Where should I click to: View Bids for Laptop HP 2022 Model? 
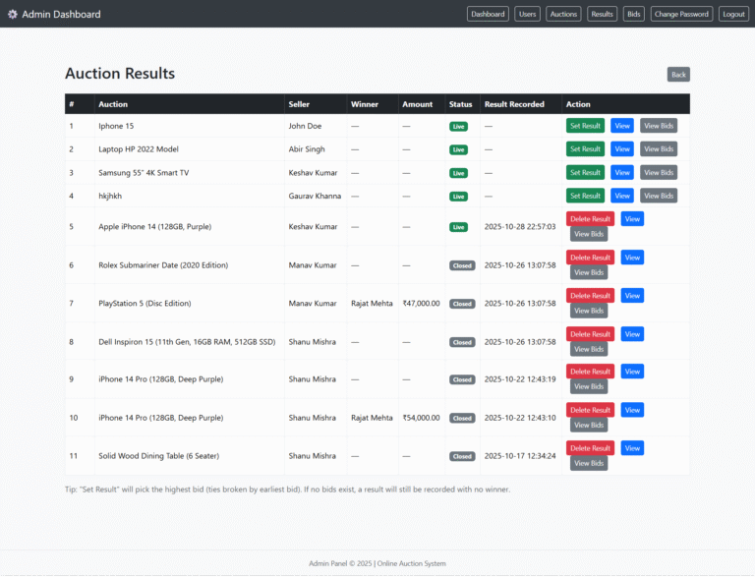[659, 148]
